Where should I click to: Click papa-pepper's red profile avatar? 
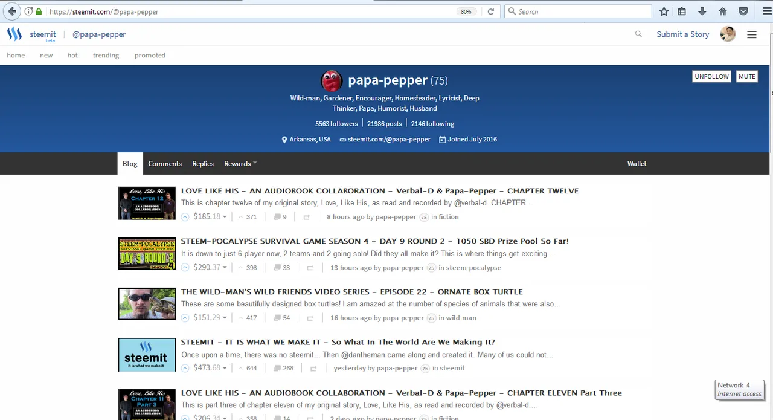coord(332,80)
